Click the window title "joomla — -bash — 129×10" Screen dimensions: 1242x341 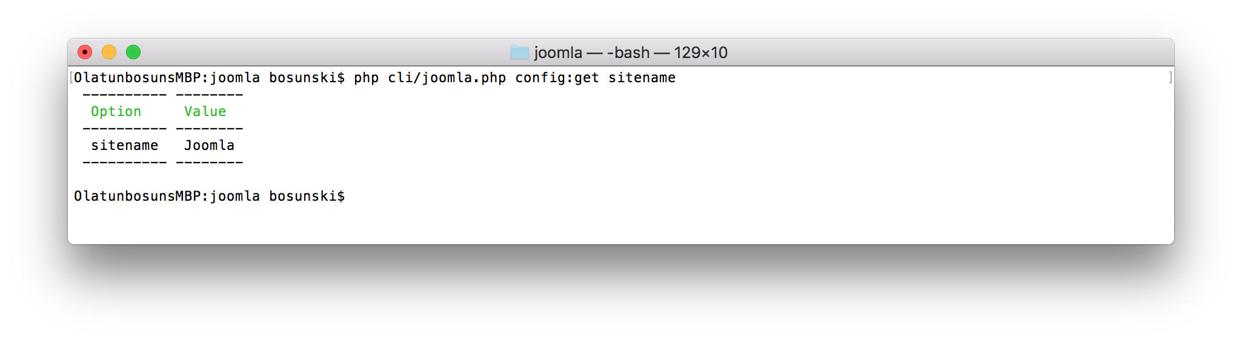630,53
